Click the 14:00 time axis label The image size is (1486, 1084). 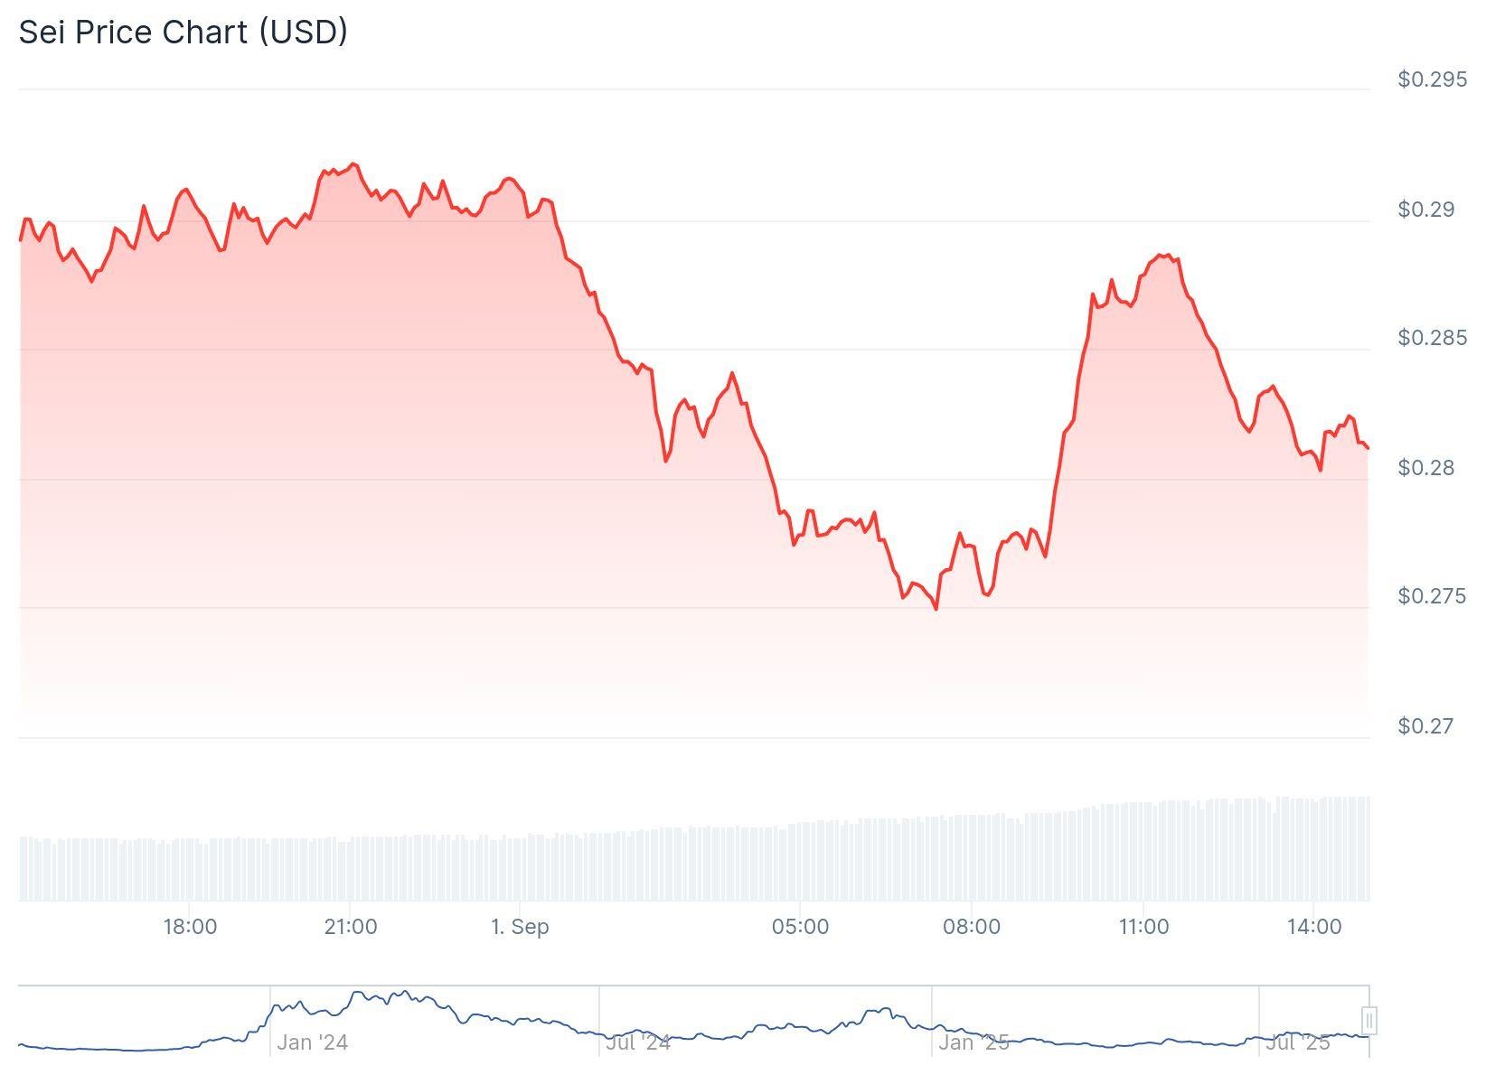pos(1313,927)
